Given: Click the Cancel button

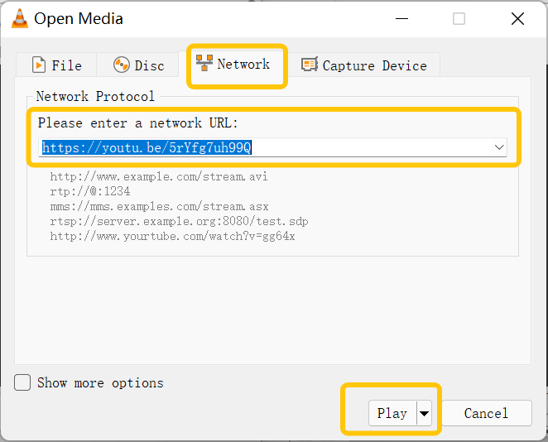Looking at the screenshot, I should tap(487, 413).
